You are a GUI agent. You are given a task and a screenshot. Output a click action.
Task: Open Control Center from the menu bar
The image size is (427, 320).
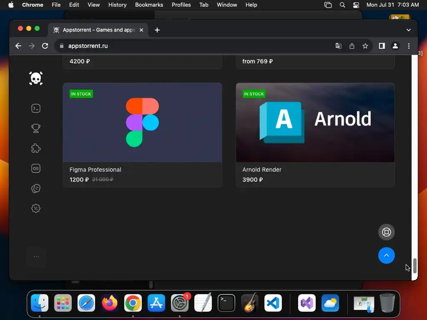pyautogui.click(x=356, y=5)
